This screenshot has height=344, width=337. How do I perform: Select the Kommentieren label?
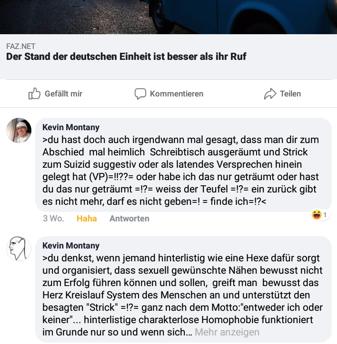(177, 94)
